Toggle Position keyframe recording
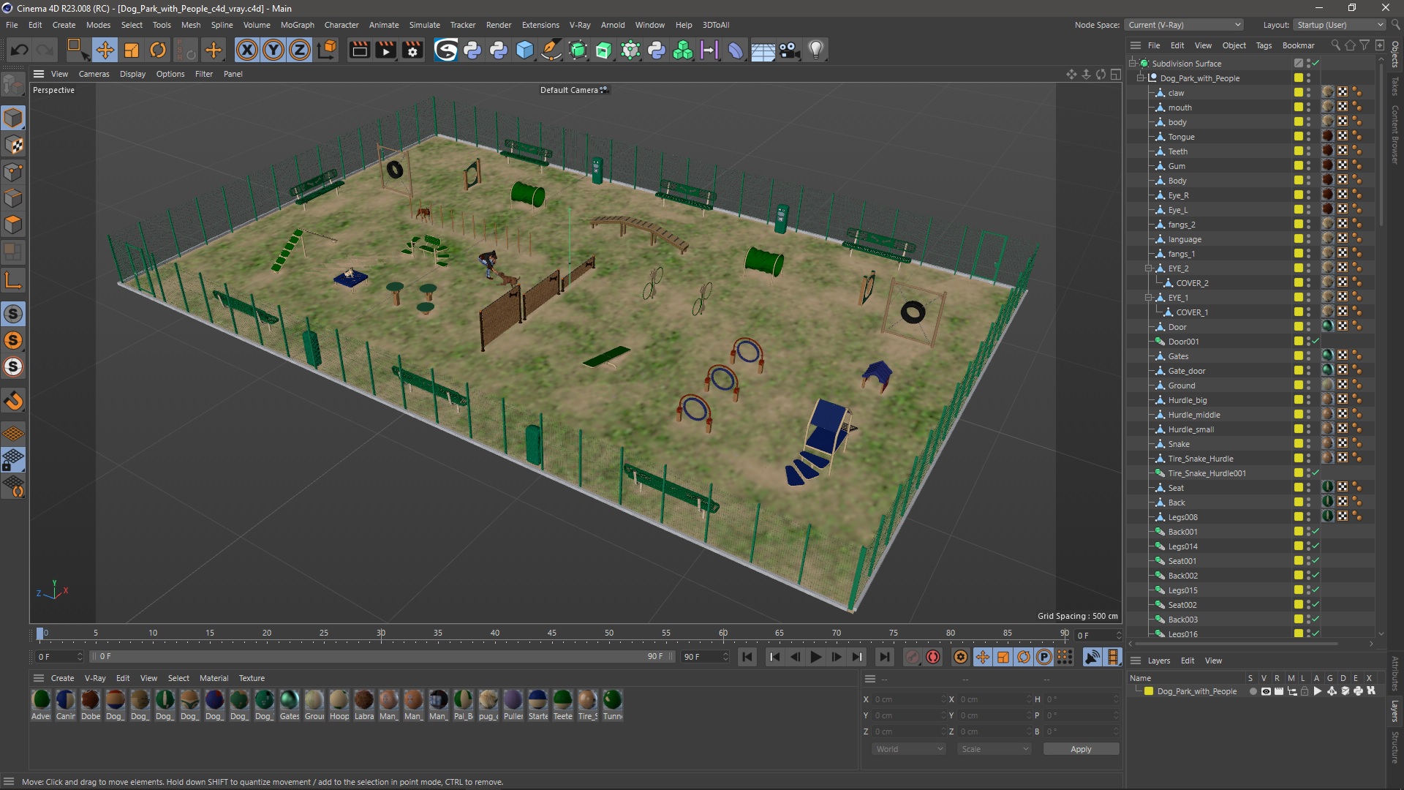Viewport: 1404px width, 790px height. pos(983,657)
